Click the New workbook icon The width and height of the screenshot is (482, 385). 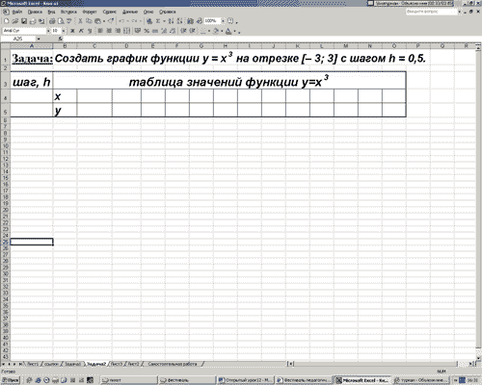6,21
